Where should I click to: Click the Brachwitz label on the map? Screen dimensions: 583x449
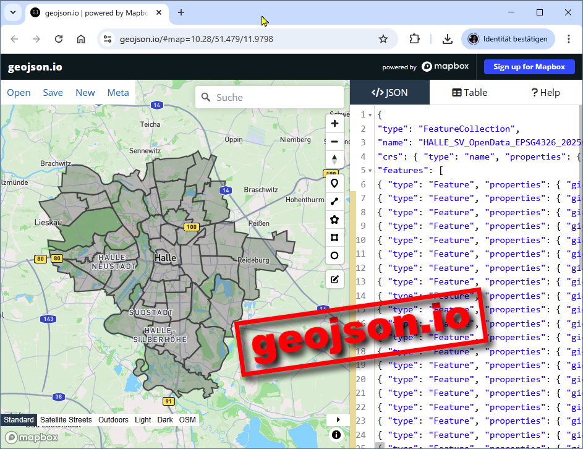tap(56, 163)
